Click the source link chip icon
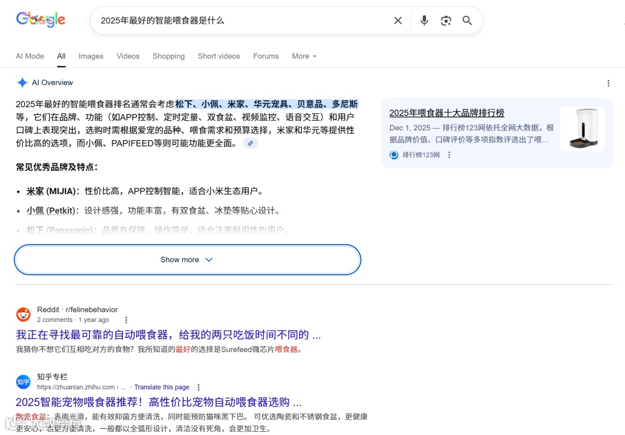The width and height of the screenshot is (625, 435). (x=251, y=143)
